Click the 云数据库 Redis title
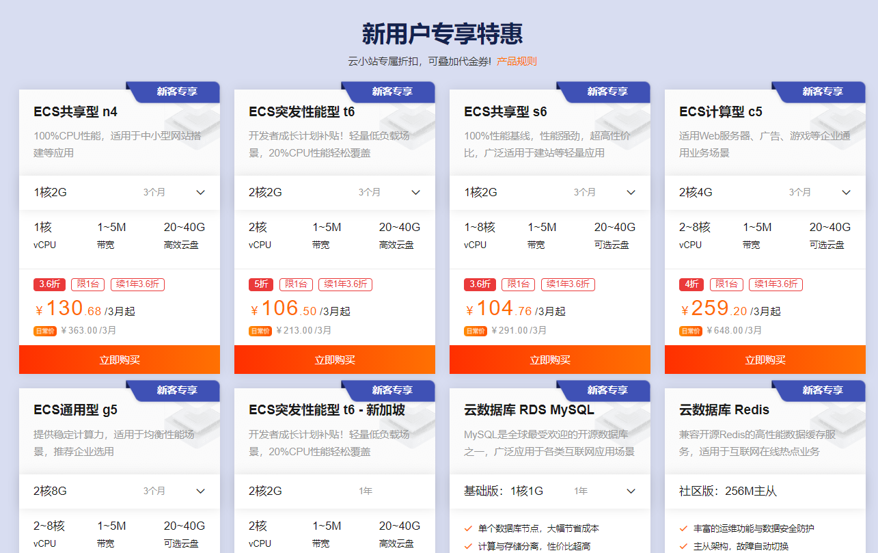Viewport: 878px width, 553px height. click(x=724, y=410)
